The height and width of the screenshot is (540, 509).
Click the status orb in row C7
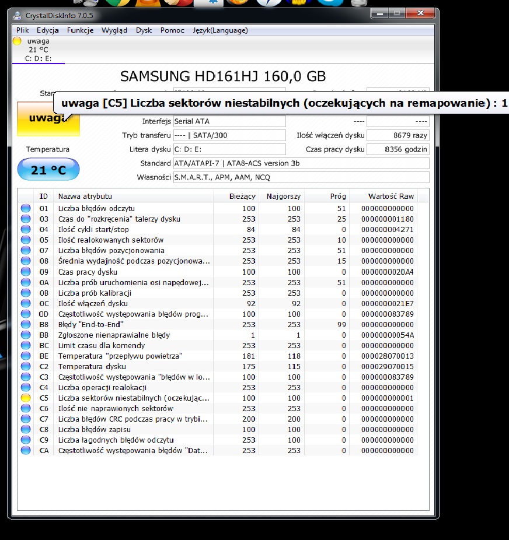(26, 419)
